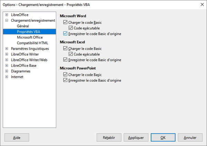The width and height of the screenshot is (207, 146).
Task: Expand the LibreOffice Base node
Action: tap(7, 65)
